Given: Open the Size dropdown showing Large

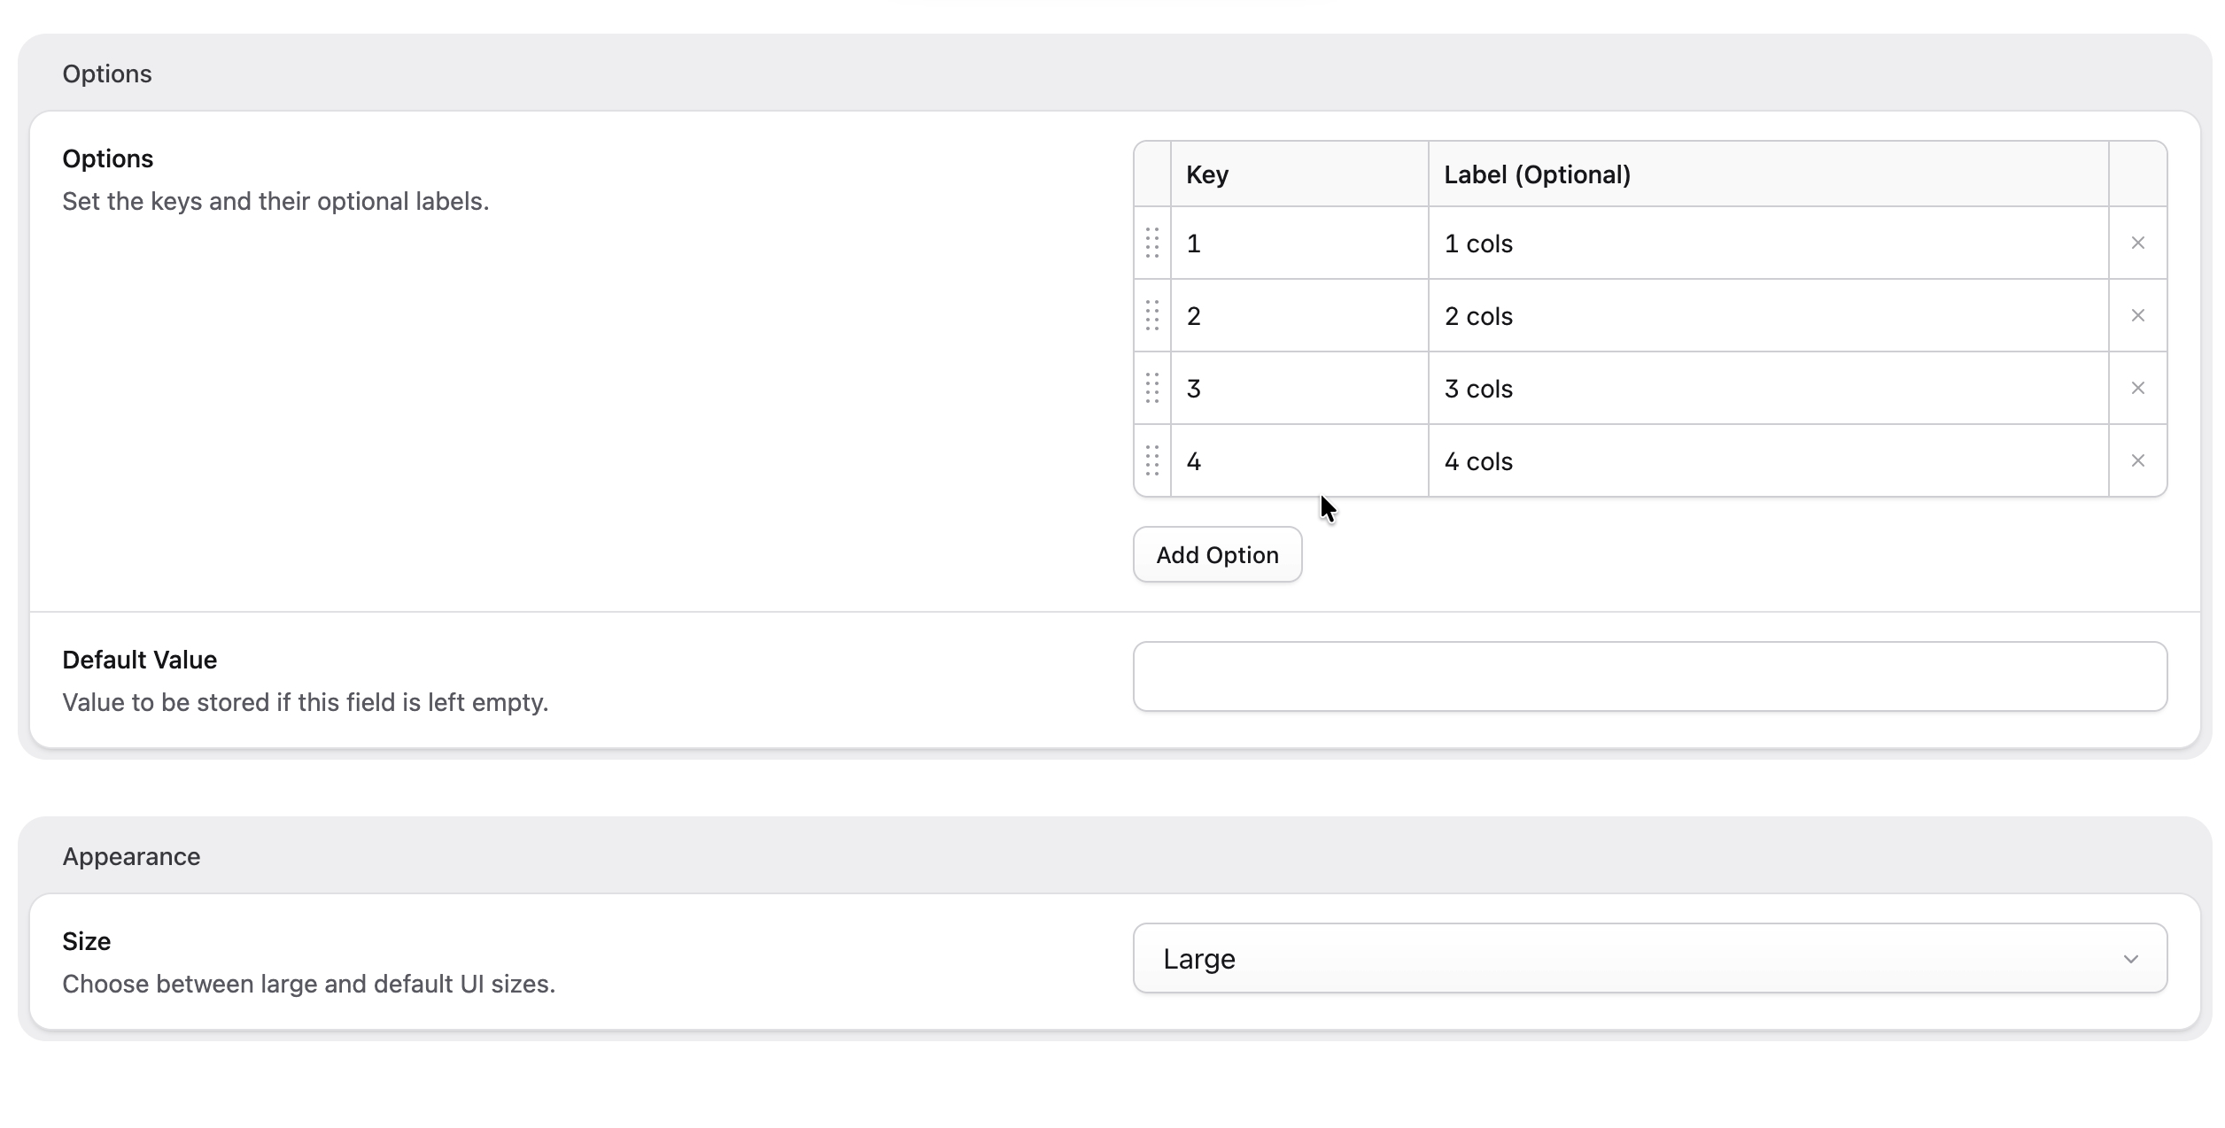Looking at the screenshot, I should click(1647, 958).
